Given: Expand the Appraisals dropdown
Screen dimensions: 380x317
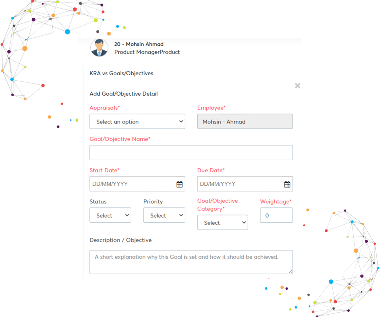Looking at the screenshot, I should [137, 121].
